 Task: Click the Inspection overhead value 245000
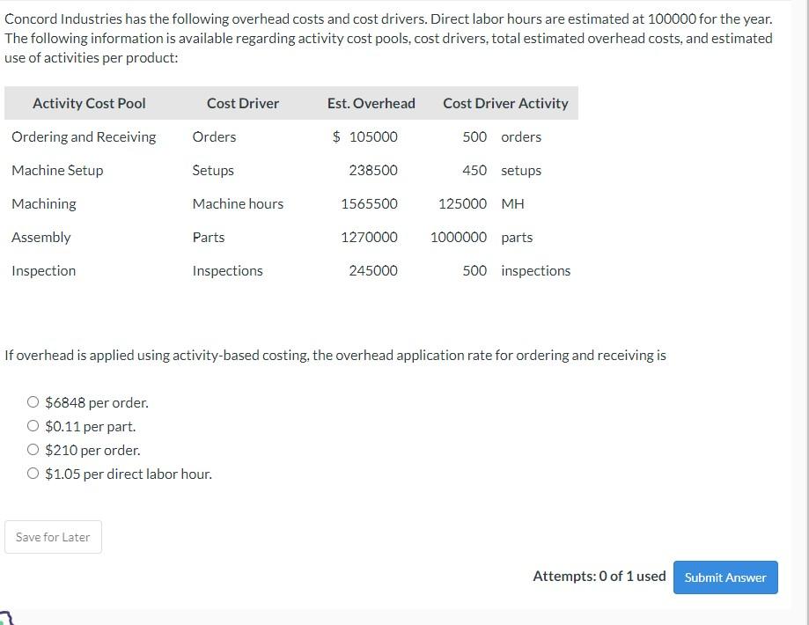click(x=373, y=271)
